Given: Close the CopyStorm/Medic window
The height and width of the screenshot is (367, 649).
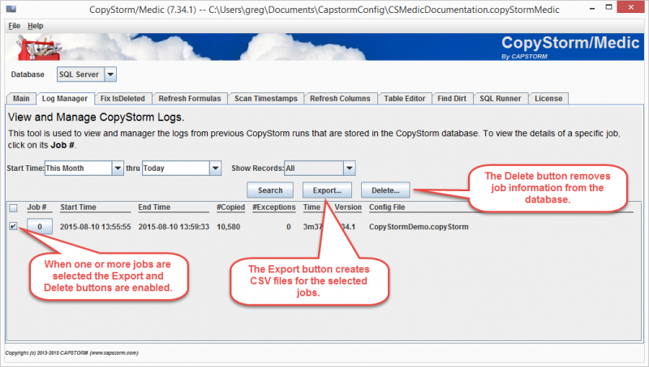Looking at the screenshot, I should (x=631, y=7).
